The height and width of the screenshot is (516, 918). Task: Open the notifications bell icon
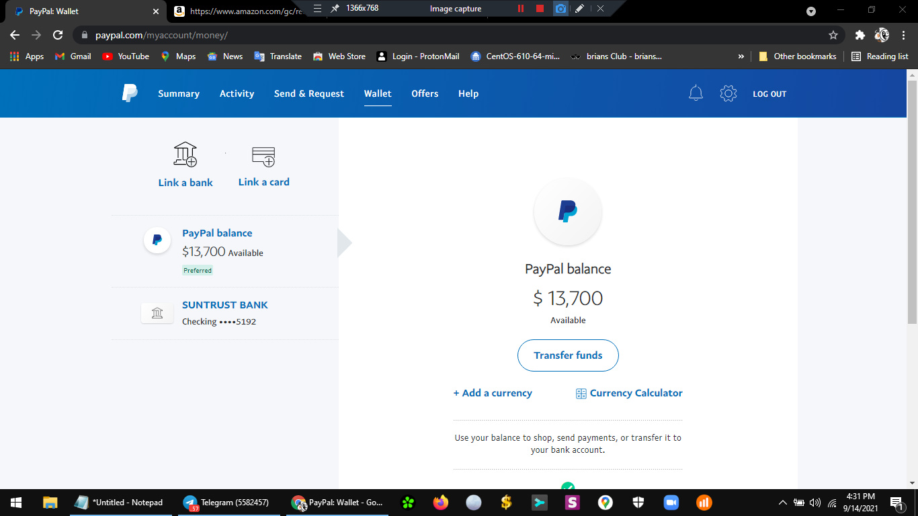coord(696,93)
